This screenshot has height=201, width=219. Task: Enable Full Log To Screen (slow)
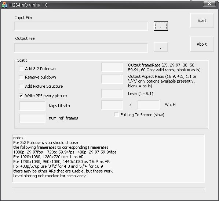[116, 115]
